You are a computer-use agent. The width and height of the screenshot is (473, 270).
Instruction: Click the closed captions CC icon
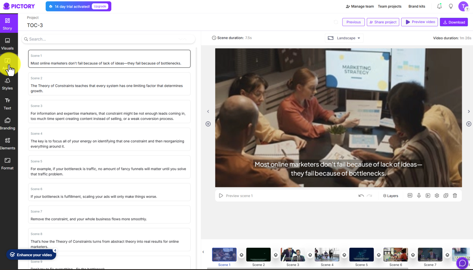[x=410, y=195]
